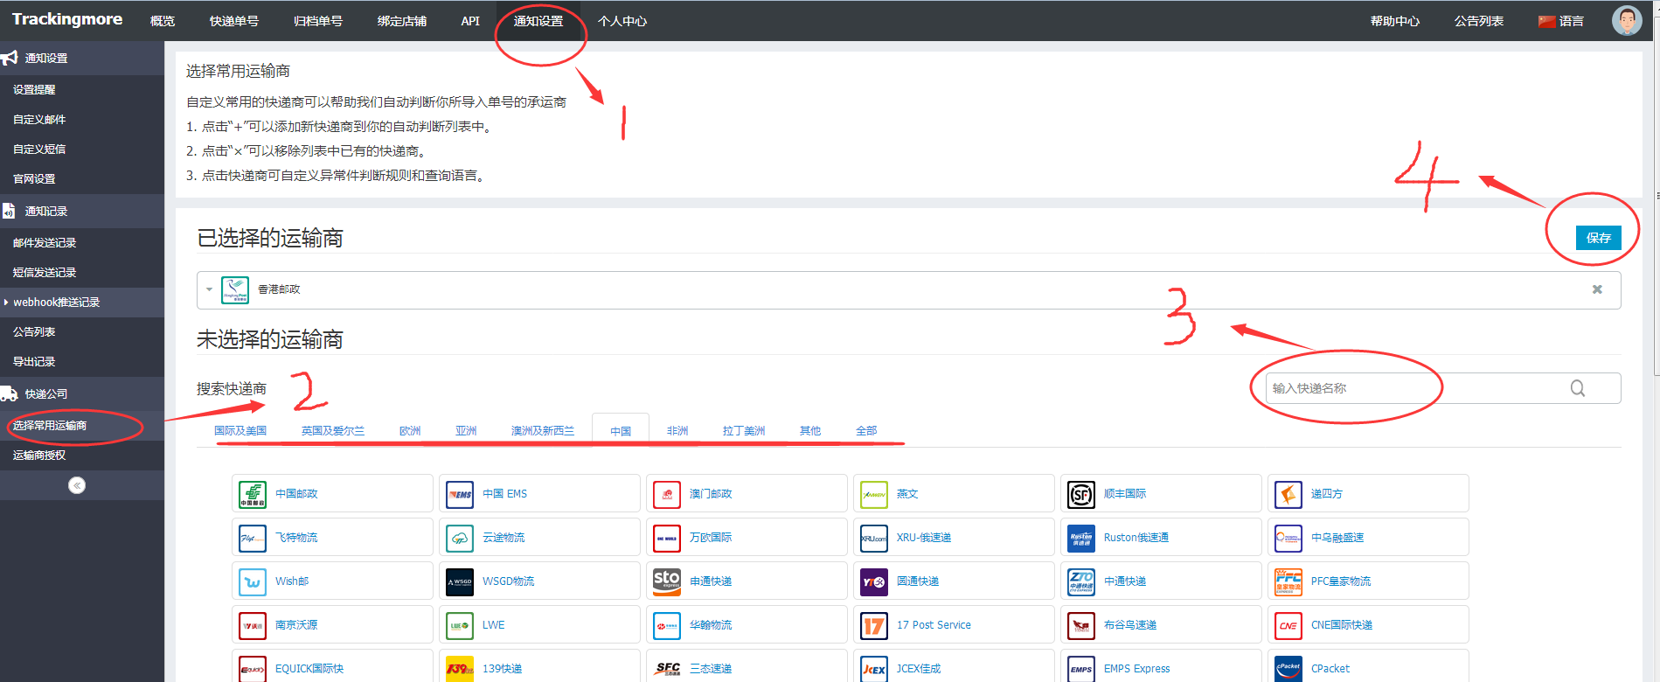Click the ZTO 中通快递 logo icon
The height and width of the screenshot is (682, 1660).
tap(1081, 581)
